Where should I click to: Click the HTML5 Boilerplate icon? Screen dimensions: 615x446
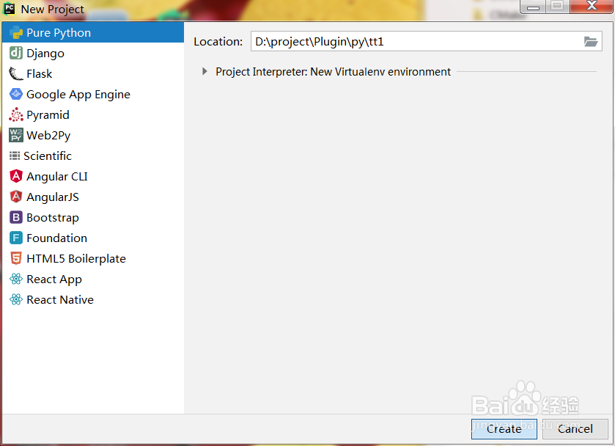(16, 258)
